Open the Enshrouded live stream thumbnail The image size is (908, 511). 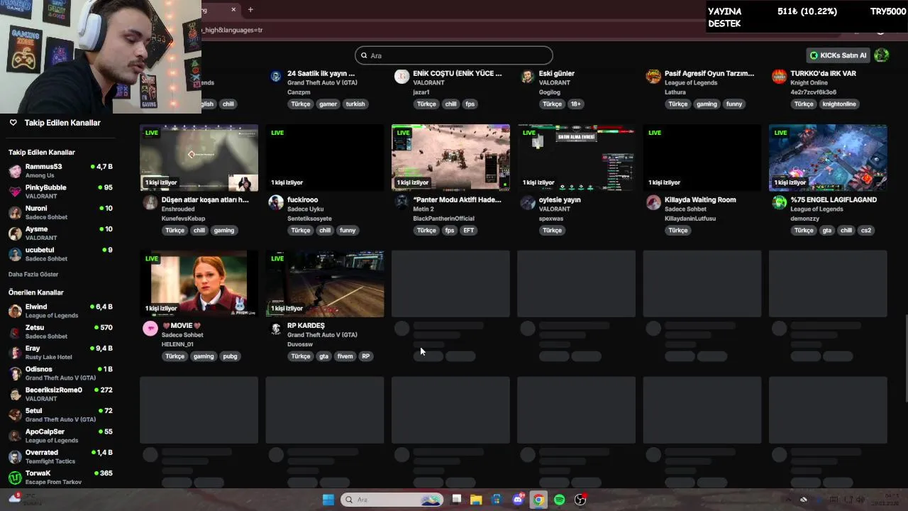click(x=199, y=158)
